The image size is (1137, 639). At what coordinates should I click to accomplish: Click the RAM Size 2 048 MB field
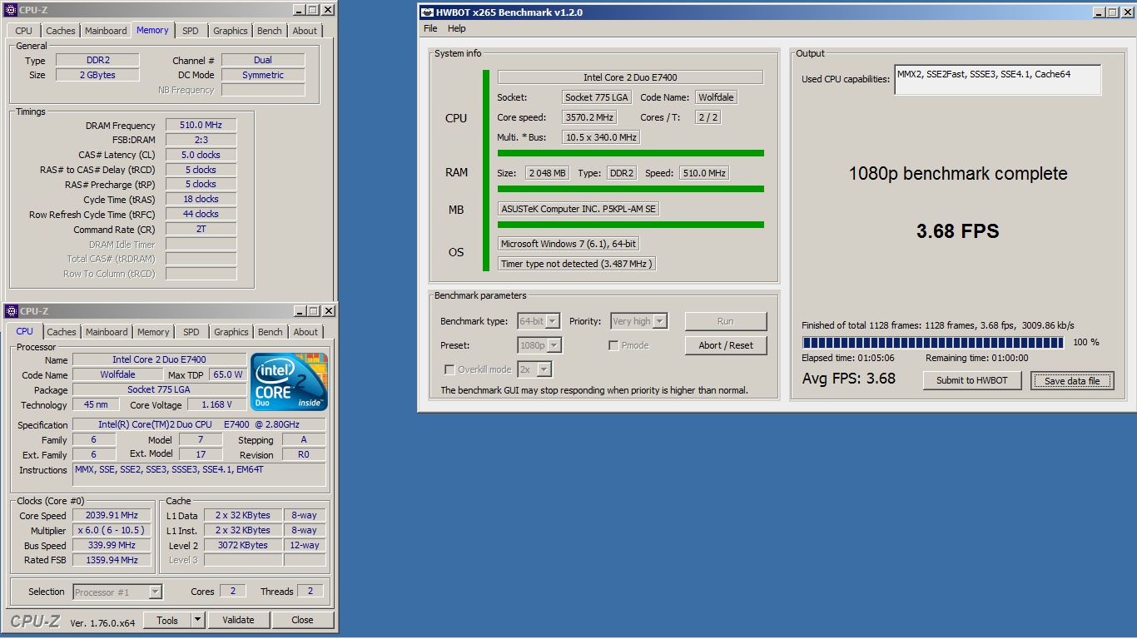click(547, 173)
